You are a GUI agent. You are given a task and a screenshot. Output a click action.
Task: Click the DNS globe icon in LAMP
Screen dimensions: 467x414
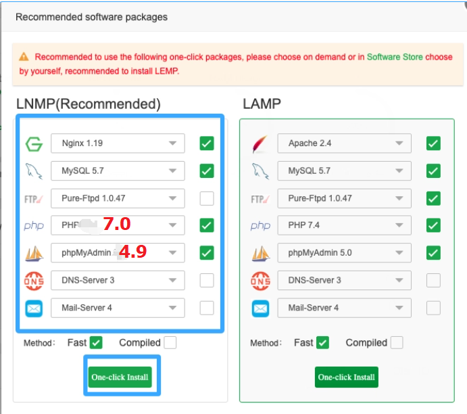(261, 281)
